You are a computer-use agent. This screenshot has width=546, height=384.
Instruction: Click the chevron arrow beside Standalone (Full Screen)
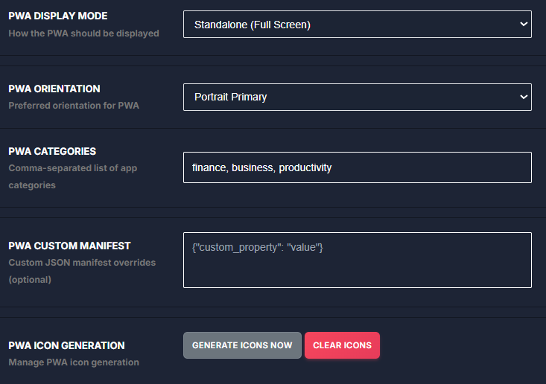(523, 25)
